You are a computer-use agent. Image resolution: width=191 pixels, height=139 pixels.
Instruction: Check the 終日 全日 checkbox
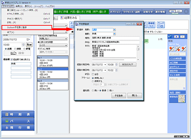coord(93,74)
